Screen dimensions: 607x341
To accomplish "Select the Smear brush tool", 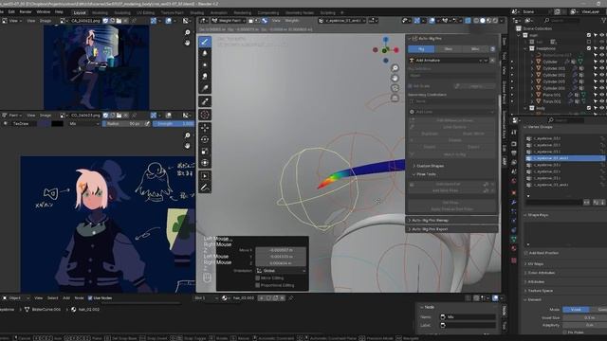I will pyautogui.click(x=205, y=77).
